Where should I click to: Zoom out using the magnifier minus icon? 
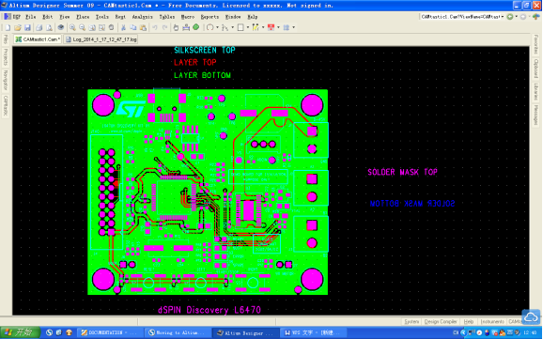coord(82,27)
